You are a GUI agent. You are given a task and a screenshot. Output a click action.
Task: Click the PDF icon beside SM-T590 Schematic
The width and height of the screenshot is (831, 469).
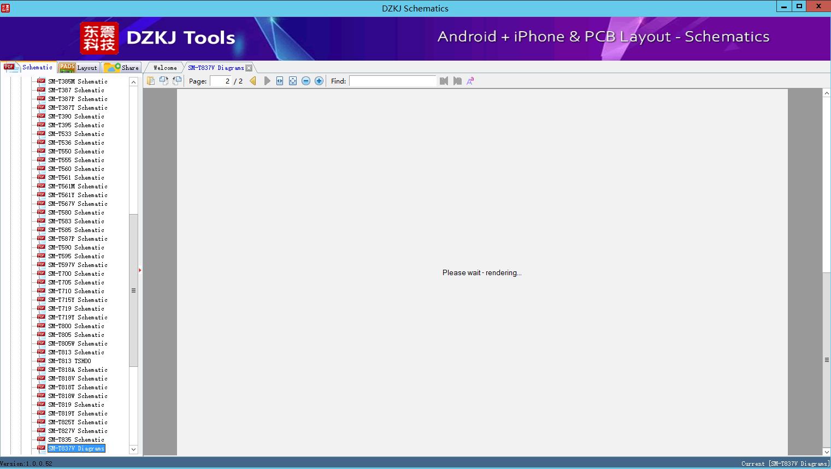point(41,247)
